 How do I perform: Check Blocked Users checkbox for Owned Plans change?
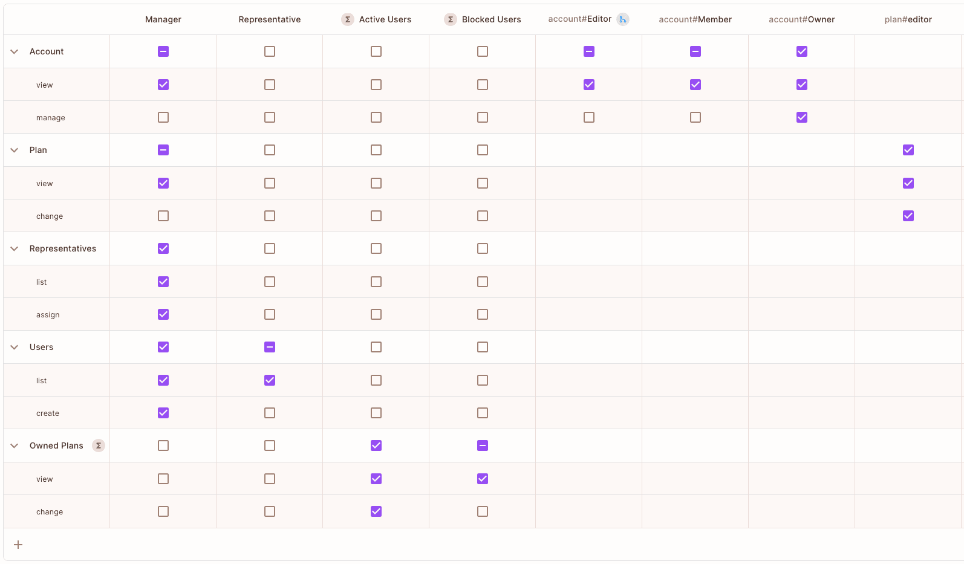coord(482,511)
